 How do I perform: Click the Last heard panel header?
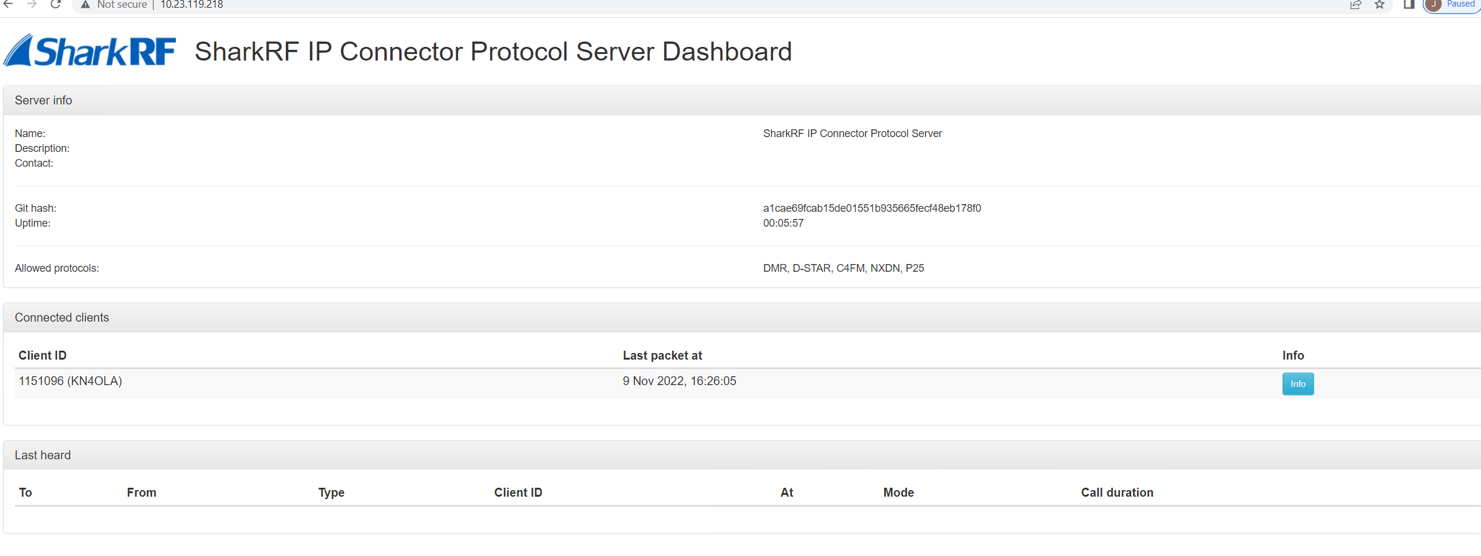point(742,455)
